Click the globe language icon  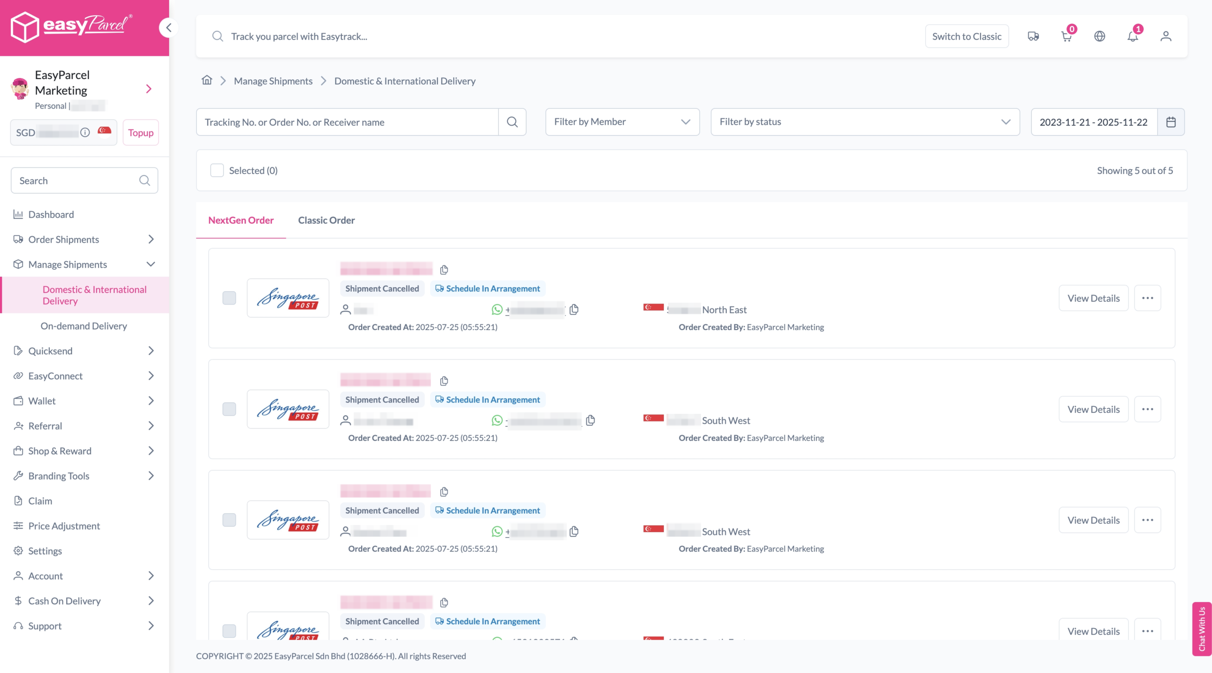tap(1099, 36)
